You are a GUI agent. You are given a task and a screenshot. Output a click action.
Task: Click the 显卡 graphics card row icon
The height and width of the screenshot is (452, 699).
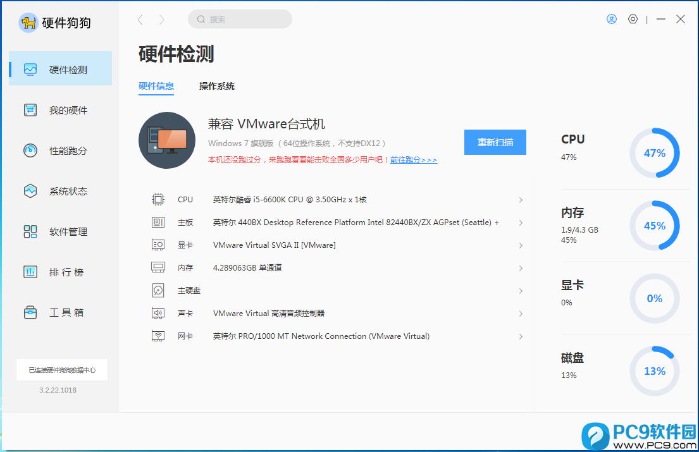click(158, 245)
